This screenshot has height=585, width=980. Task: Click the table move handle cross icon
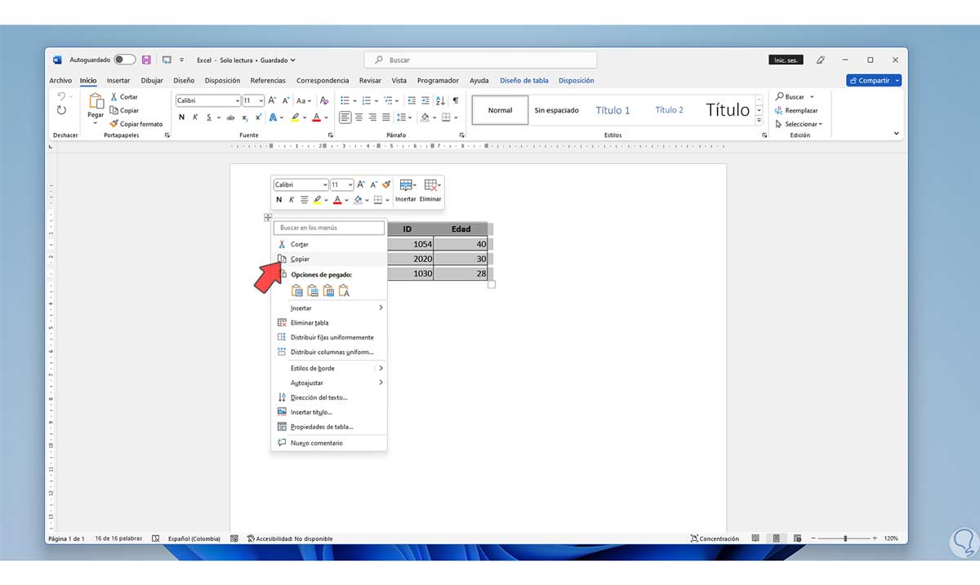point(268,217)
